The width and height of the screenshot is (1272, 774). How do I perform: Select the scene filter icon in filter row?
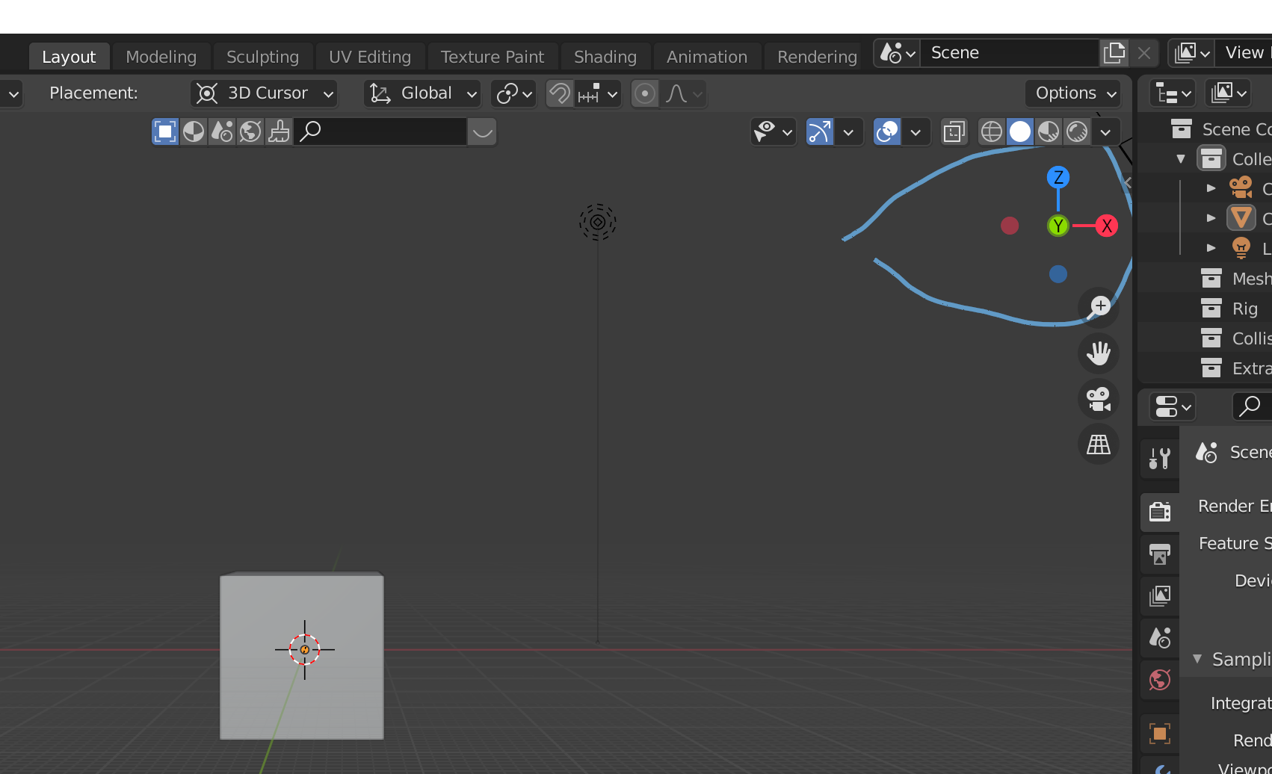[x=222, y=131]
